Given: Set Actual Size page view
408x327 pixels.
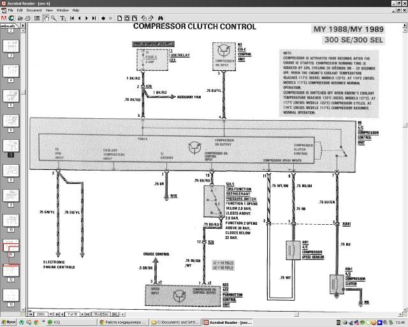Looking at the screenshot, I should click(120, 19).
